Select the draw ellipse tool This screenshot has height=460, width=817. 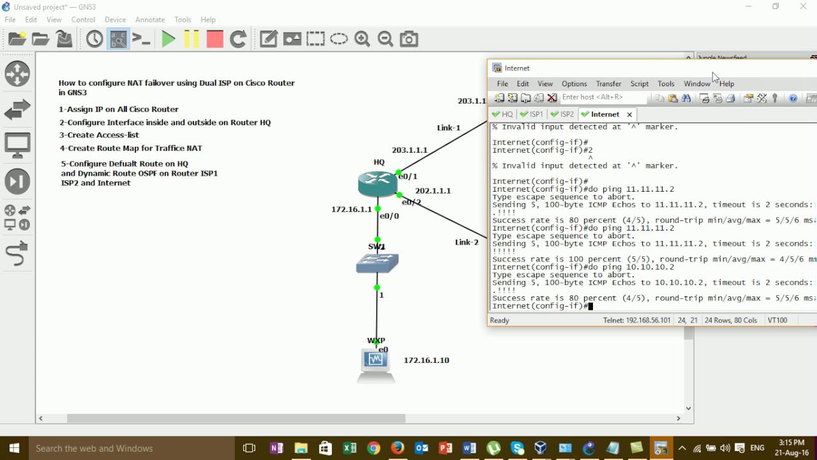(x=339, y=39)
